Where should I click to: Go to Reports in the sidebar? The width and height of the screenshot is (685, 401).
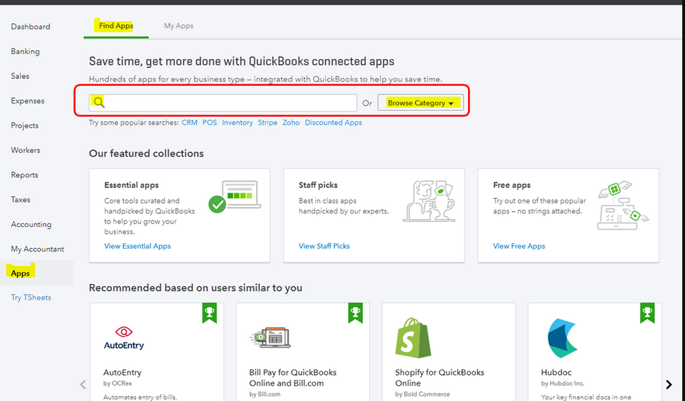[x=25, y=175]
